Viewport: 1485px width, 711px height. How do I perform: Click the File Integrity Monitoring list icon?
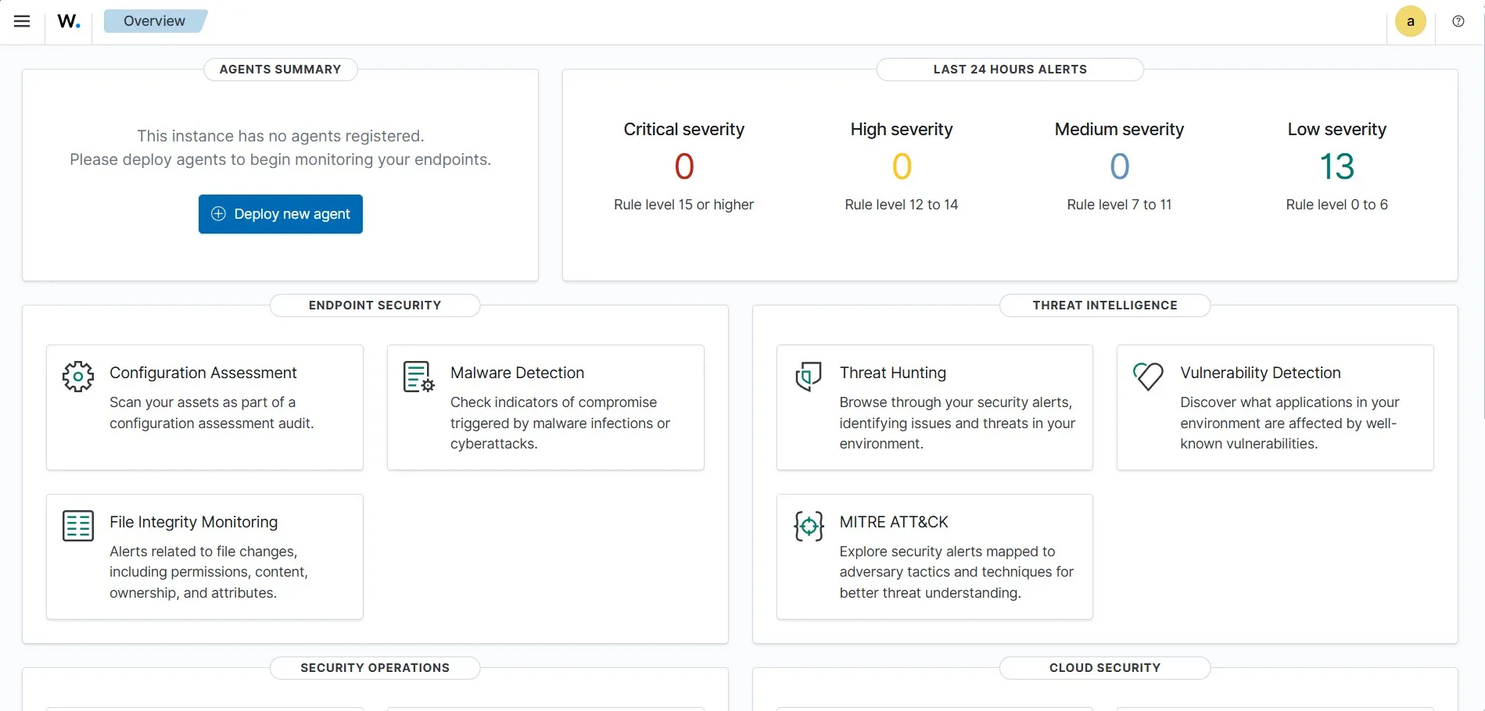[78, 526]
